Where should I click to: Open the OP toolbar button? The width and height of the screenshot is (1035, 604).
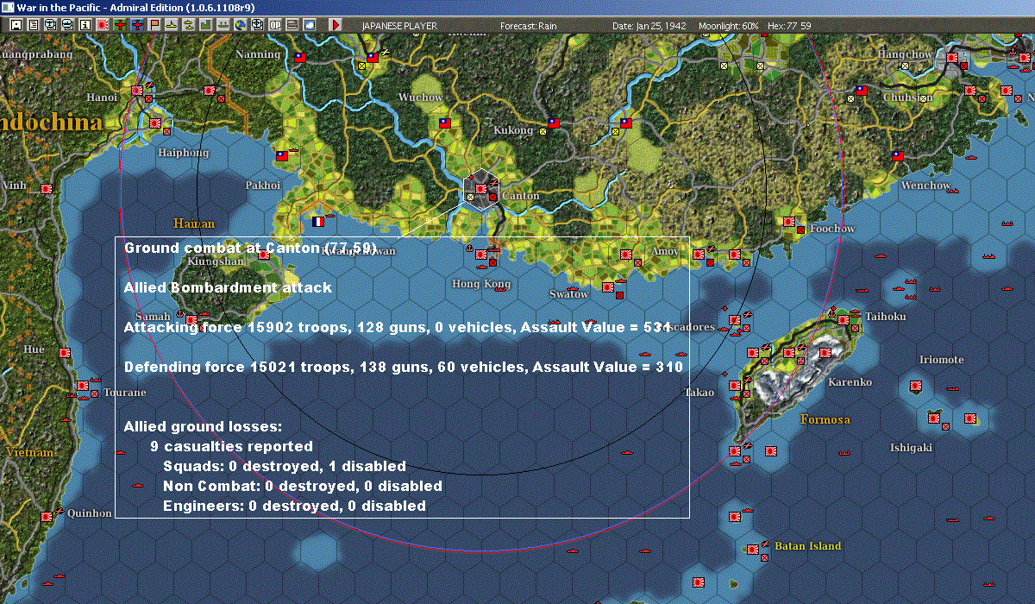coord(275,25)
